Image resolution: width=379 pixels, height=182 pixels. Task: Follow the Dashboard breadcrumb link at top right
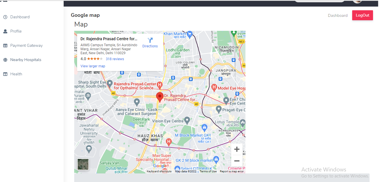click(338, 15)
